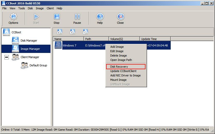This screenshot has height=134, width=215.
Task: Select Disk Manager label in the tree
Action: tap(29, 41)
